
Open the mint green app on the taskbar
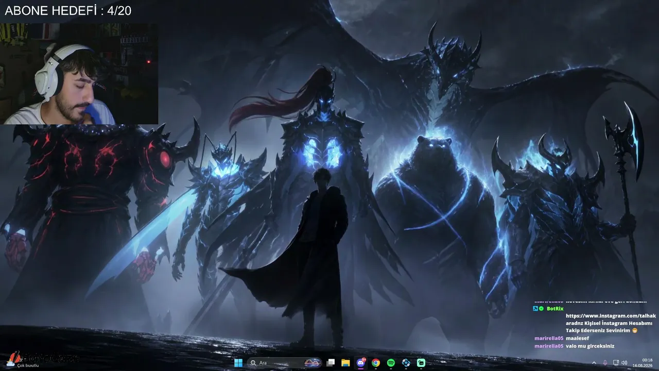421,363
